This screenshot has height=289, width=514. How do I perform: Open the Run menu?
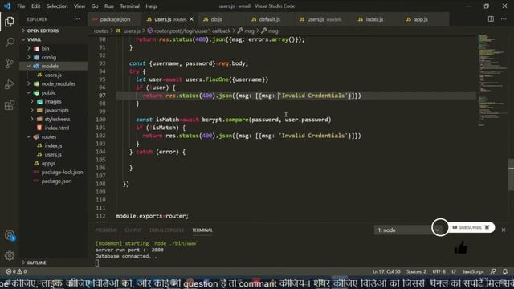109,6
